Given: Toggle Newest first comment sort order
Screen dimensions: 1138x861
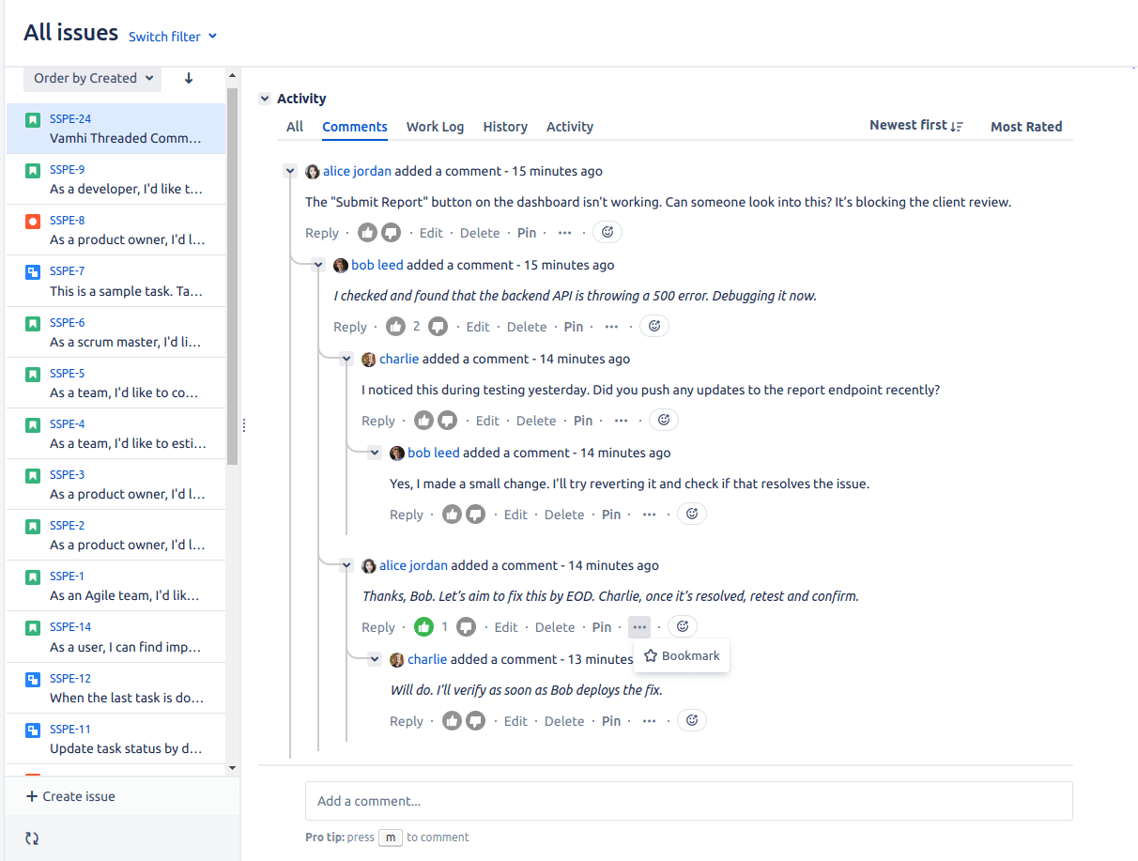Looking at the screenshot, I should (915, 126).
